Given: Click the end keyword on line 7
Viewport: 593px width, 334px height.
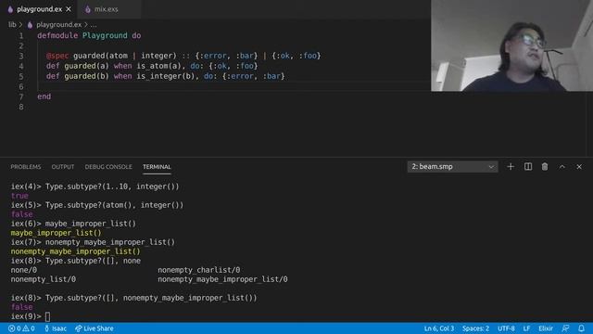Looking at the screenshot, I should point(44,96).
